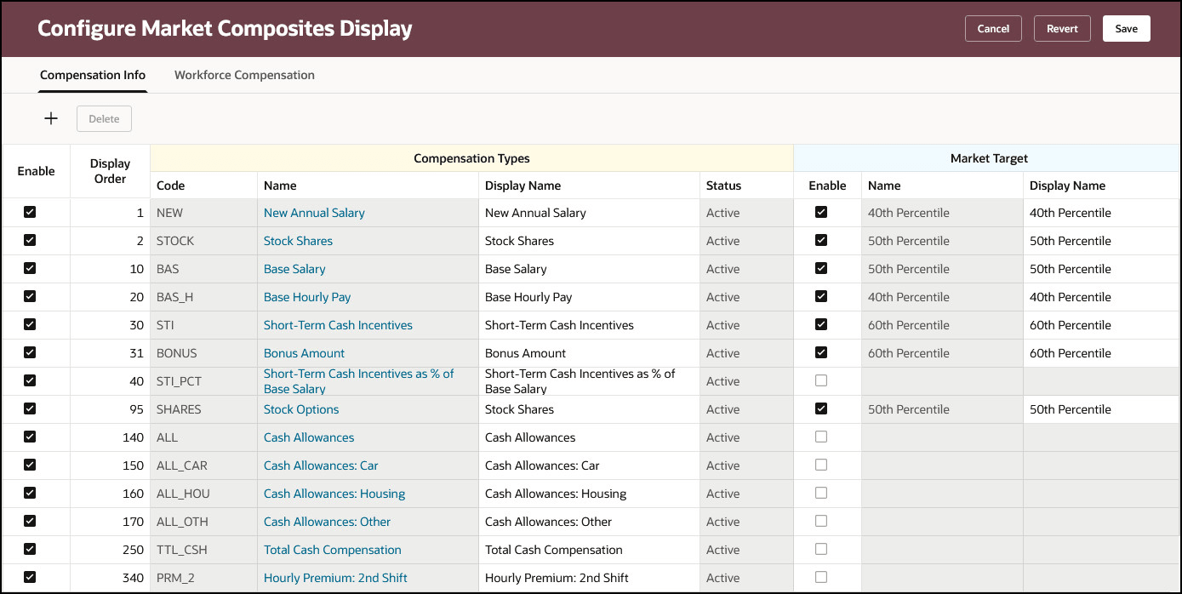Open the Cash Allowances: Housing link
The image size is (1182, 594).
tap(334, 494)
